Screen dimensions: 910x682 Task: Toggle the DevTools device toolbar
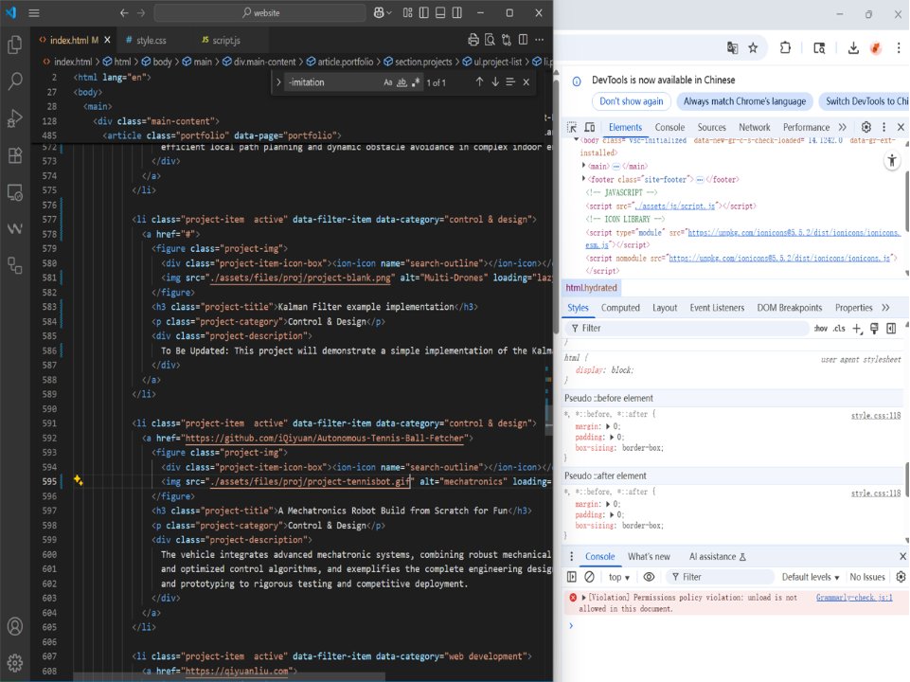590,127
